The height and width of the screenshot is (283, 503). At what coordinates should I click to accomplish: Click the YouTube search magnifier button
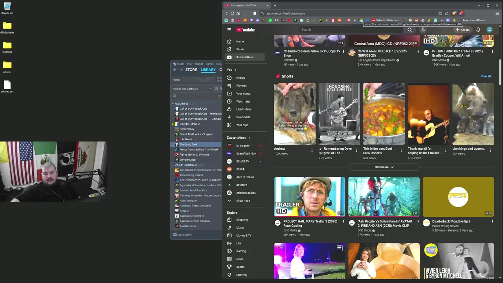409,29
